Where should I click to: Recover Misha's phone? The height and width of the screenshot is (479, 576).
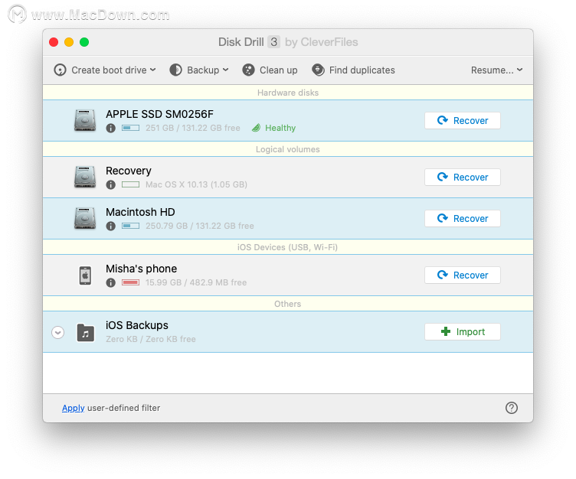[x=463, y=275]
